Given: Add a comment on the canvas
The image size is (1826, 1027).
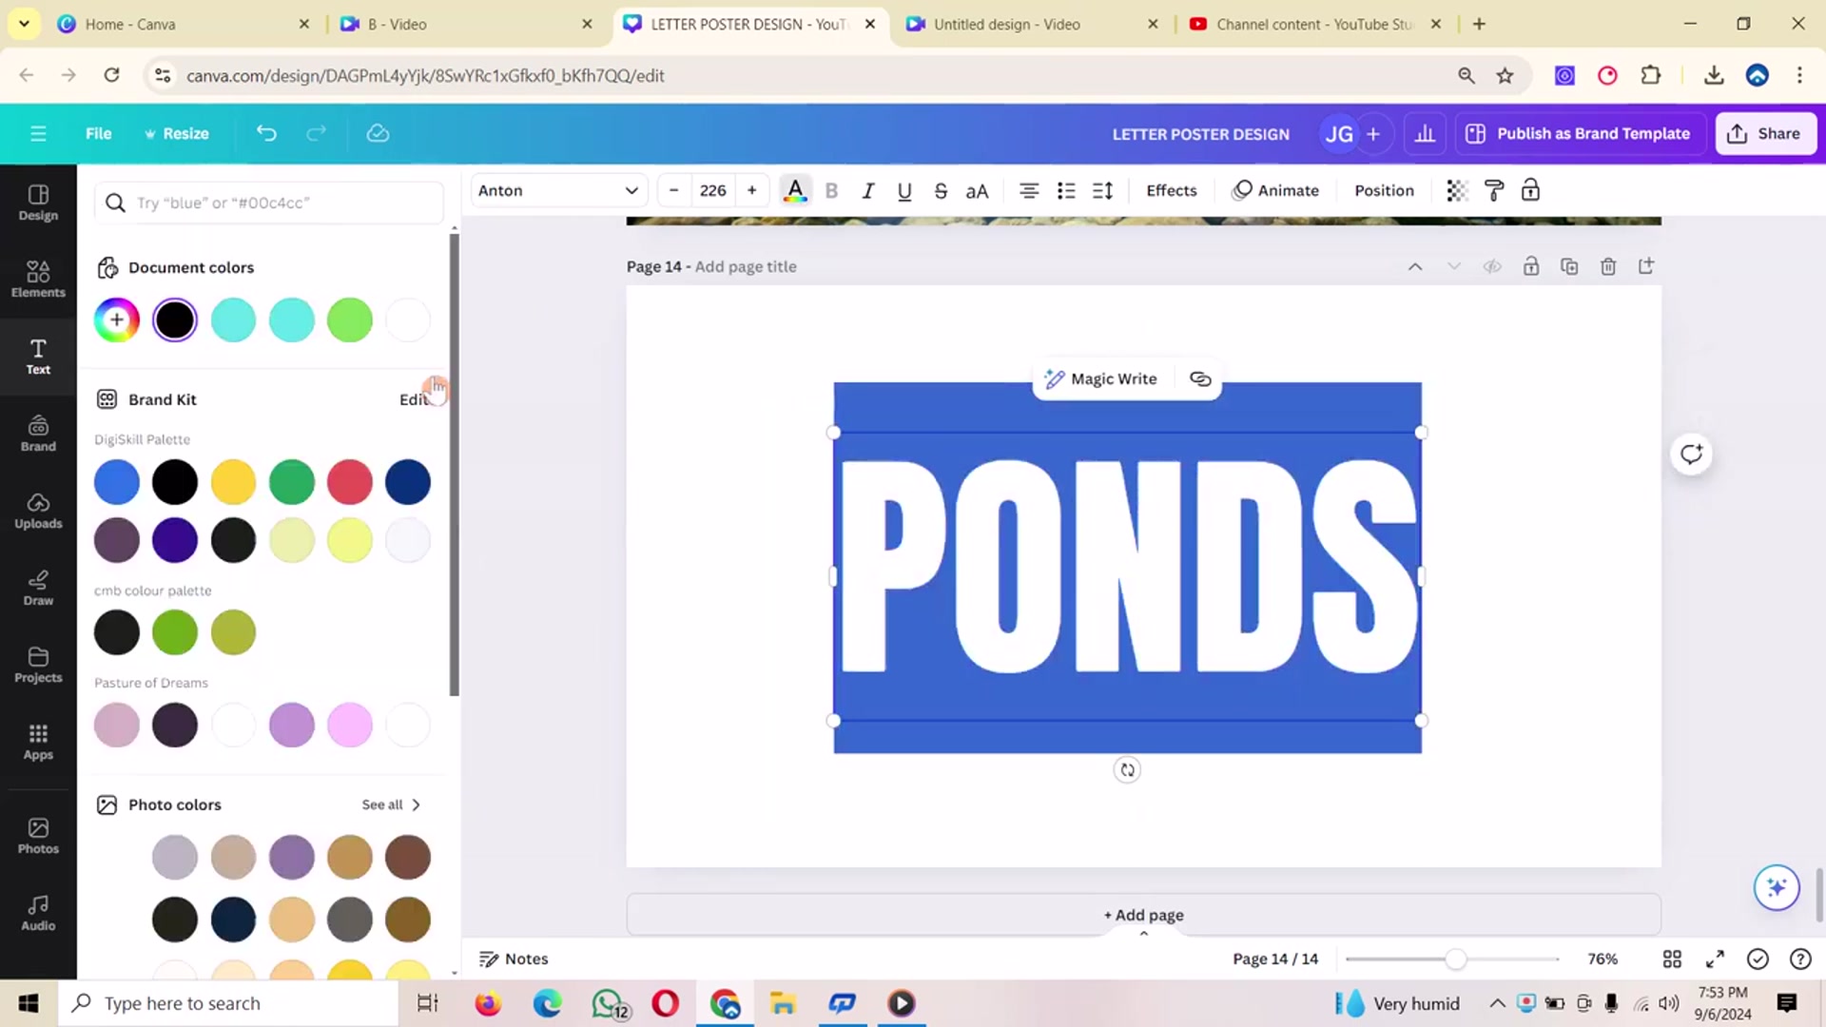Looking at the screenshot, I should 1691,454.
